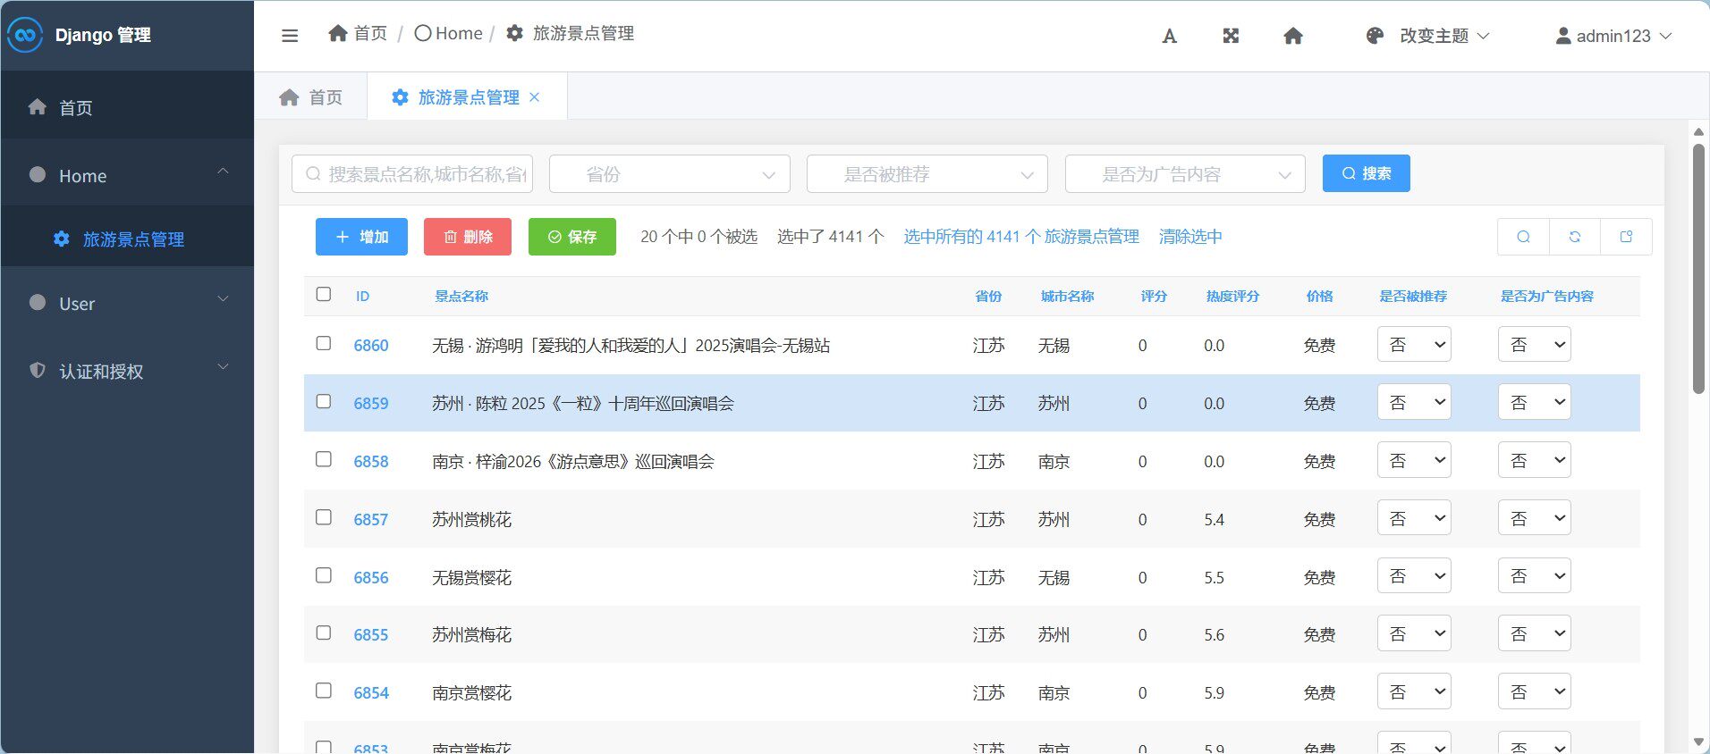Click the 增加 add button
Screen dimensions: 1710x754
click(361, 237)
